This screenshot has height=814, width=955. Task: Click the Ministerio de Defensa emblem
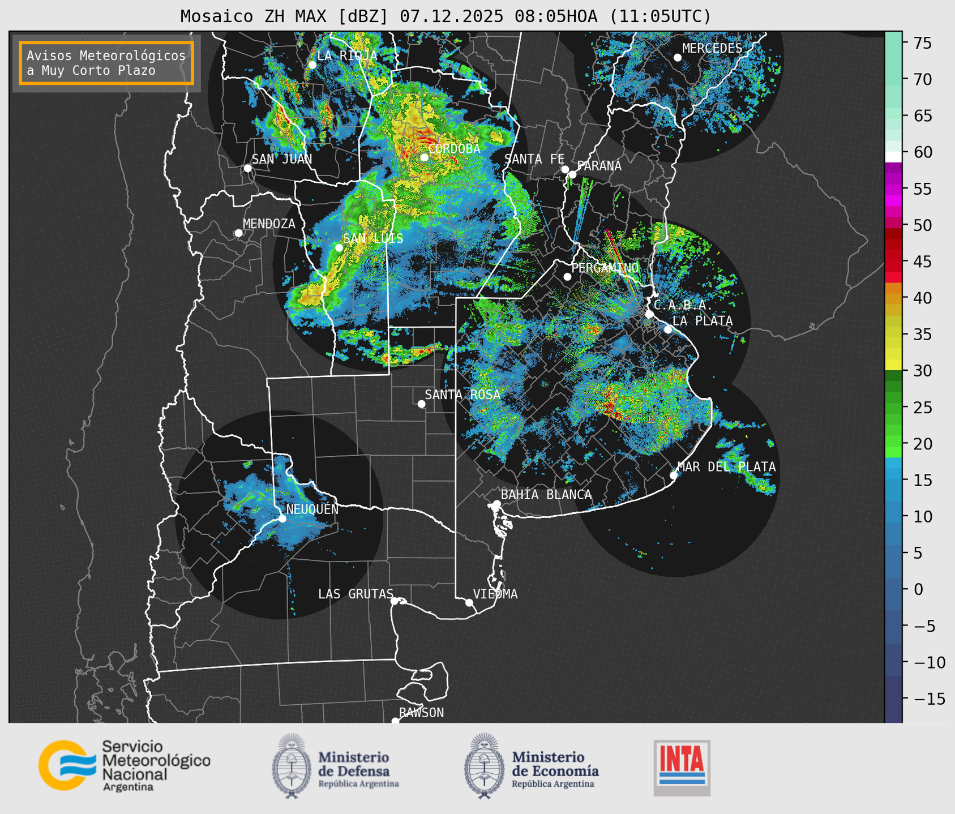point(292,766)
